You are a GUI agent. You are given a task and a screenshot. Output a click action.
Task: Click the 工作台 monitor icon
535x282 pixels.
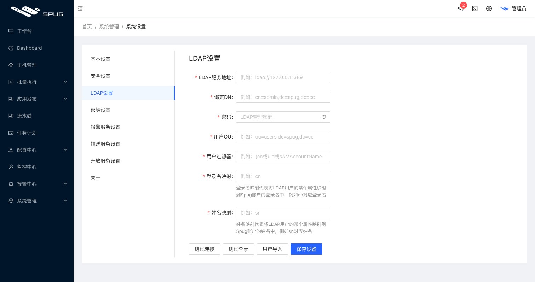(x=11, y=31)
